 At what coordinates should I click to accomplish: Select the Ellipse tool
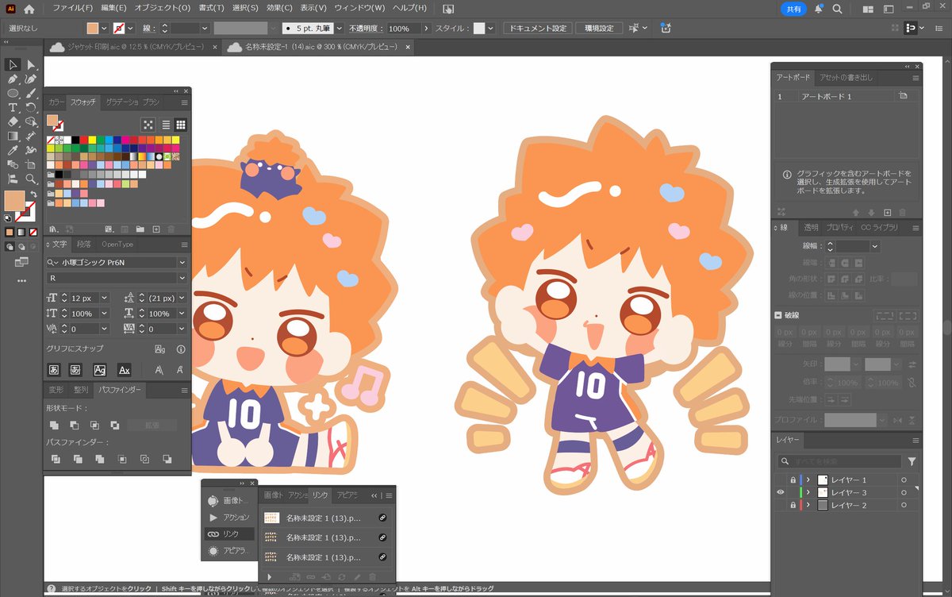coord(13,93)
